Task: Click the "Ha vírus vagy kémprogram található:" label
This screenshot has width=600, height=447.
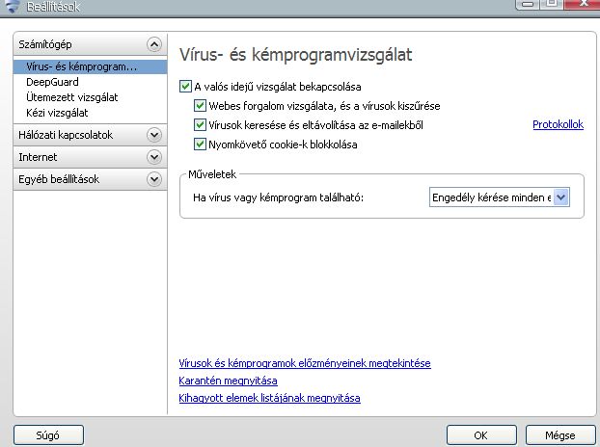Action: click(x=278, y=197)
